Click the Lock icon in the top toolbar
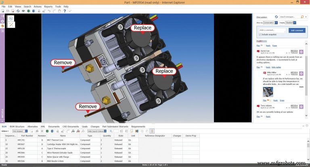The image size is (310, 167). click(39, 11)
